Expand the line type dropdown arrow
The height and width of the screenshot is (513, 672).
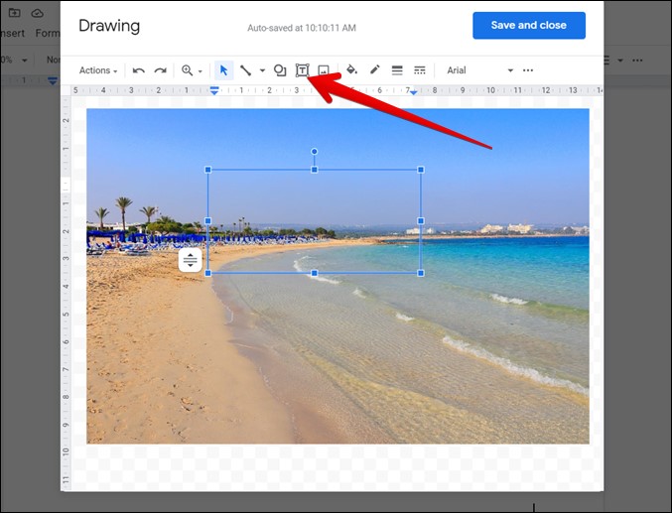262,70
